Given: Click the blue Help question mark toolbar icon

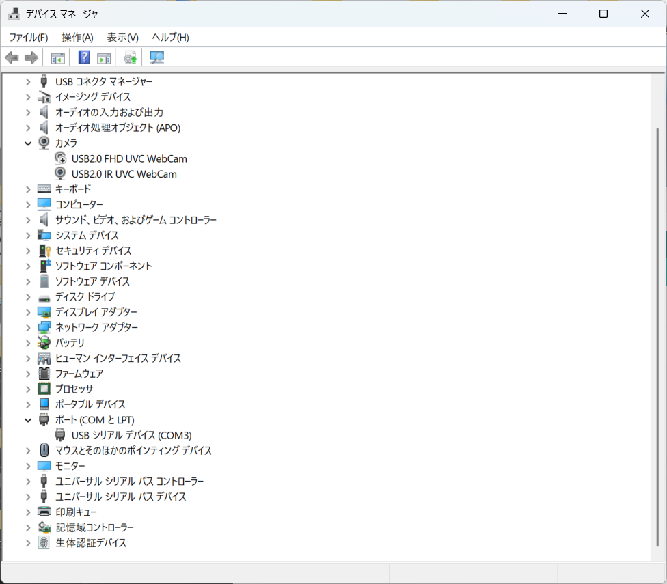Looking at the screenshot, I should point(84,57).
